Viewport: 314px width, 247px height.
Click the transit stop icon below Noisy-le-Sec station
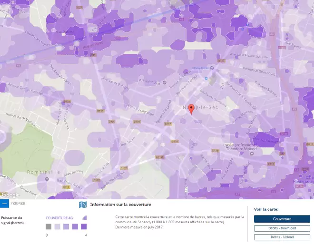tap(206, 79)
